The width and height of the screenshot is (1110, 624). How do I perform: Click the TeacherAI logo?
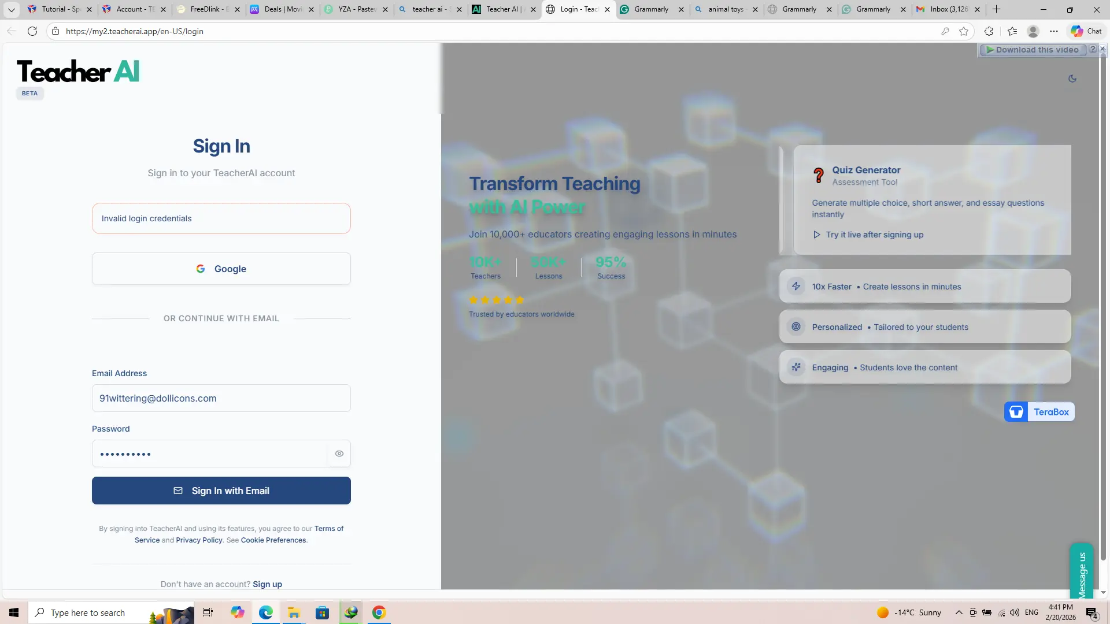pos(78,72)
